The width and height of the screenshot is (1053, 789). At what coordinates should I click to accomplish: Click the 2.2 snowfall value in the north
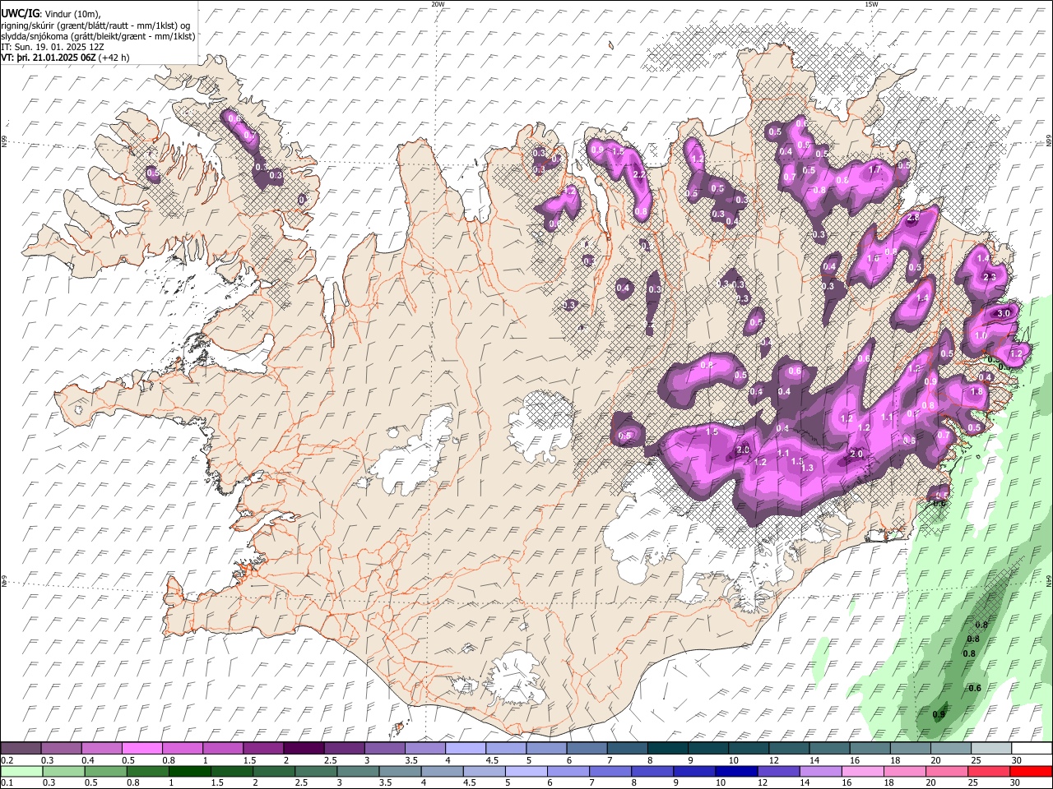(639, 174)
